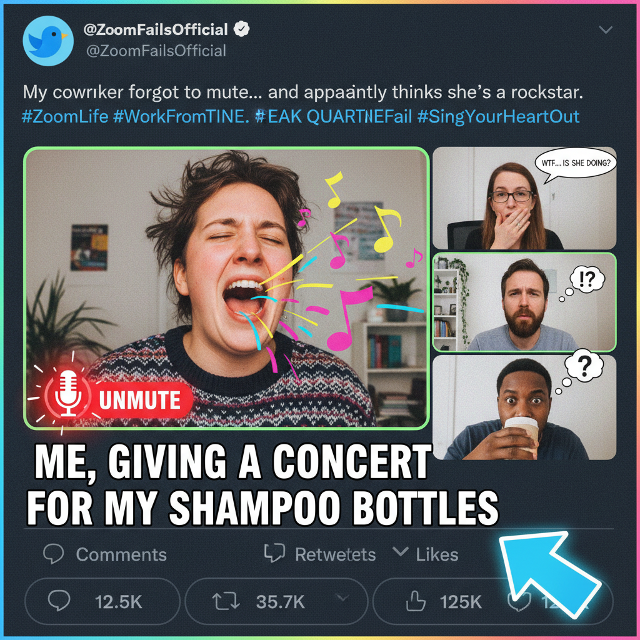
Task: Expand the Likes chevron
Action: click(400, 552)
